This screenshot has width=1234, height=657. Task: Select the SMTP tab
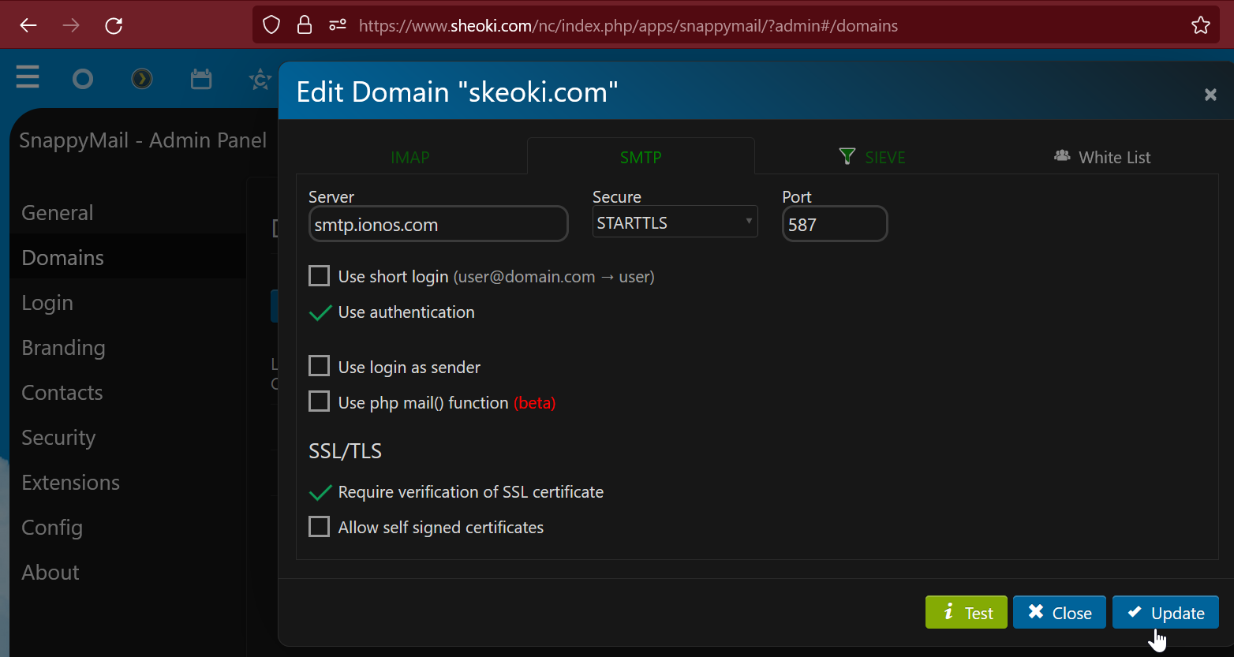coord(641,157)
